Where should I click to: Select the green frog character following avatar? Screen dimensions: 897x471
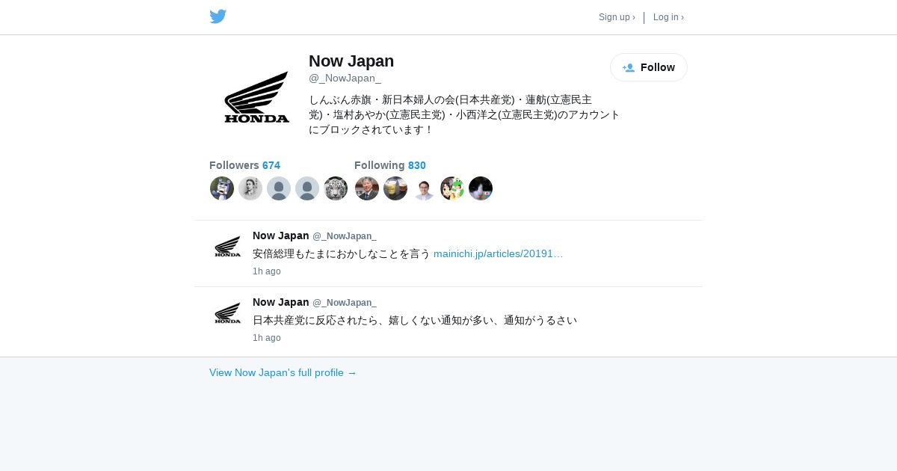point(452,188)
